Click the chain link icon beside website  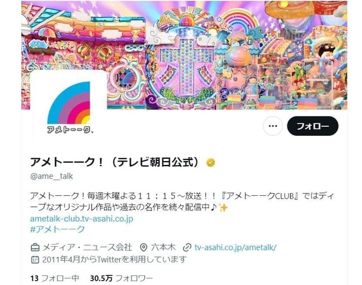point(187,247)
